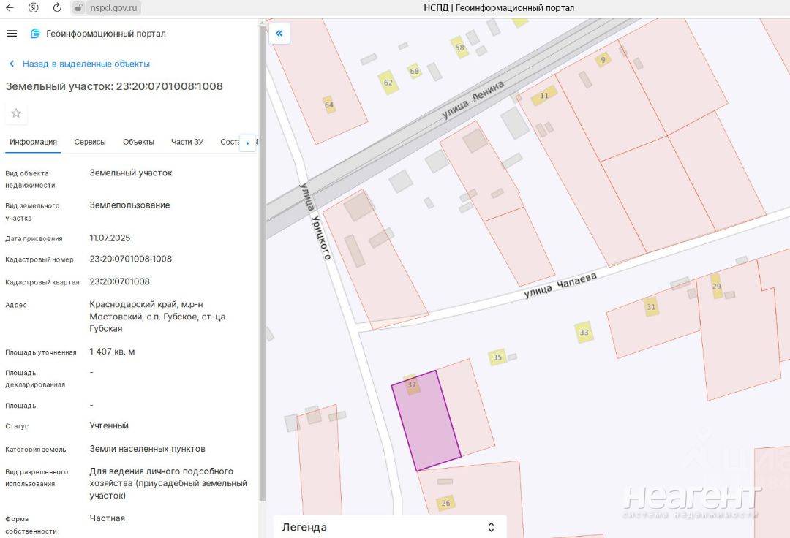790x538 pixels.
Task: Open the hamburger menu of the portal
Action: (12, 34)
